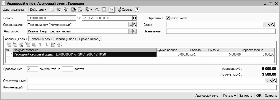
Task: Click the Цены и валюта... button
Action: pyautogui.click(x=14, y=10)
